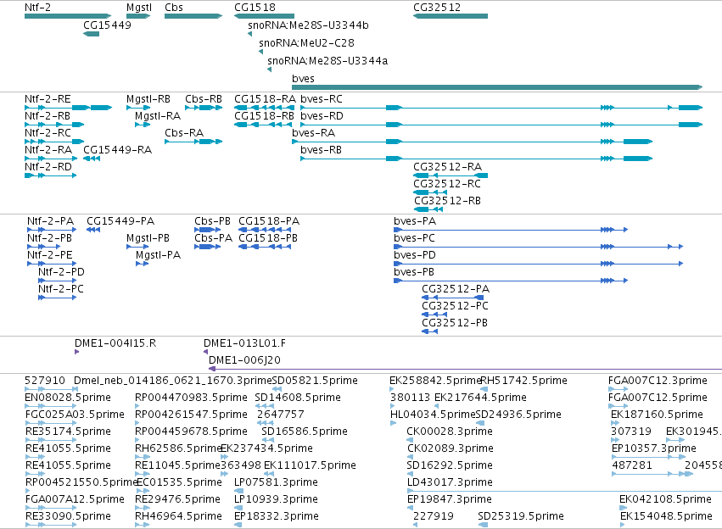Select snoRNA:MeU2-C28 label
Screen dimensions: 722x529
click(x=306, y=42)
